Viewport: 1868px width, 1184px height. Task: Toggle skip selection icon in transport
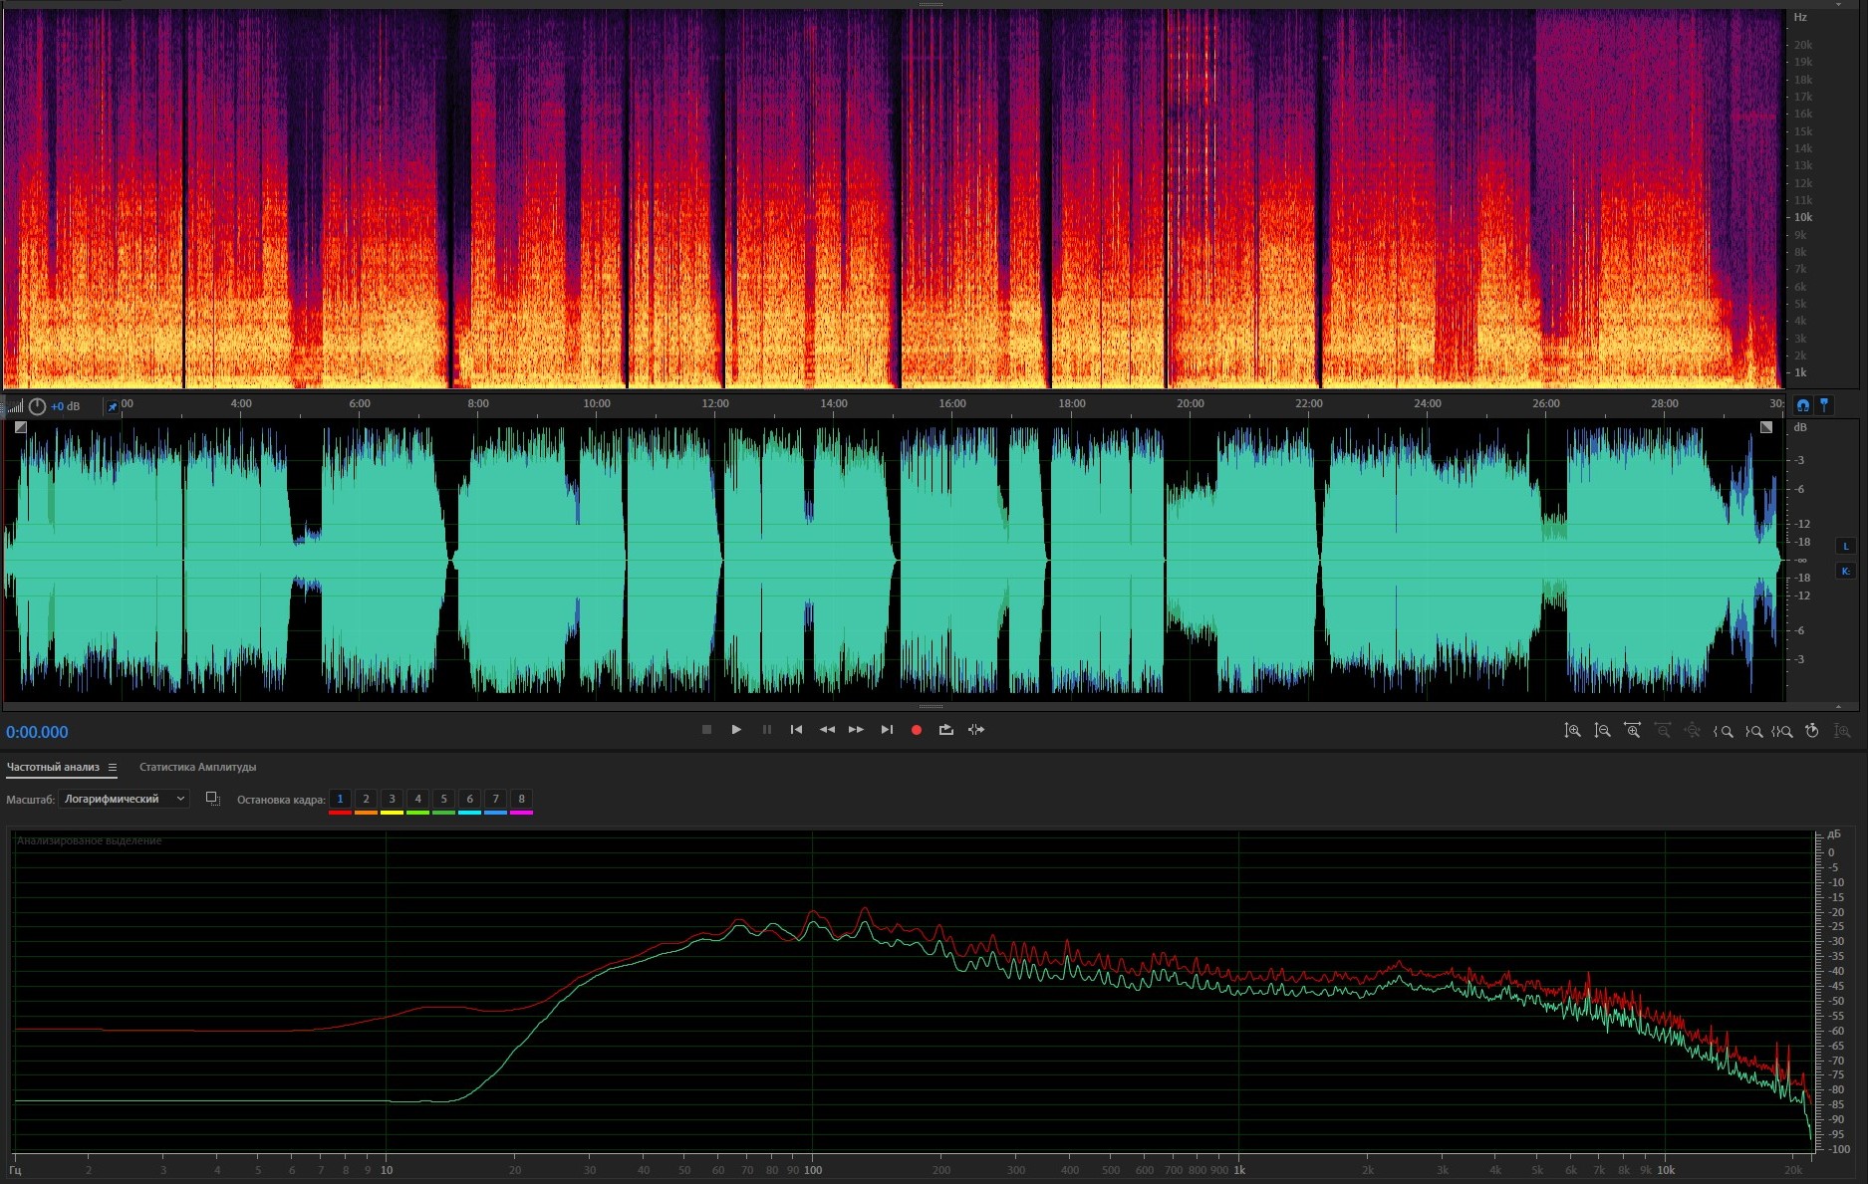coord(976,730)
